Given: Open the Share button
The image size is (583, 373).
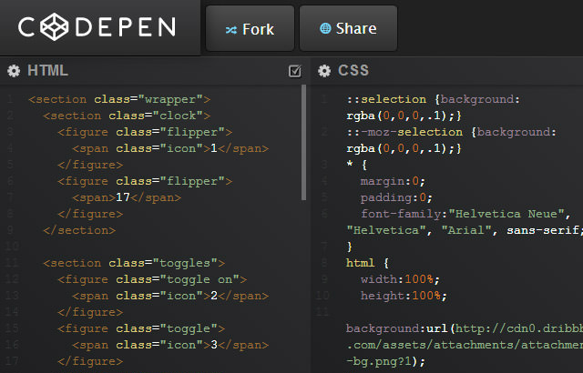Looking at the screenshot, I should (x=348, y=28).
